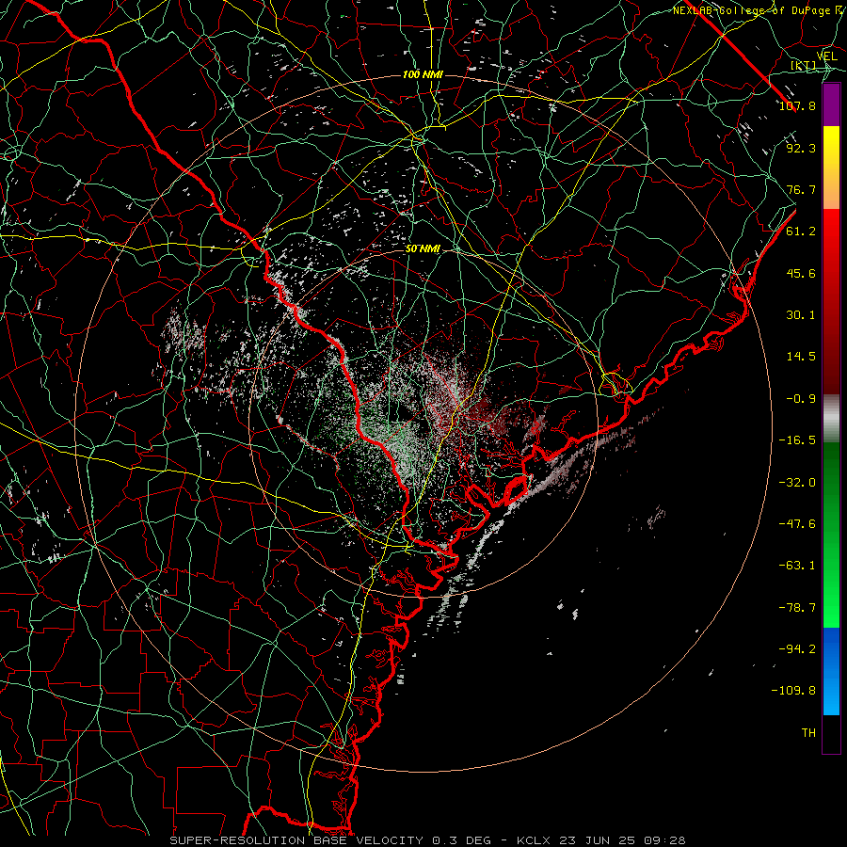
Task: Click the 100 NMI range ring label
Action: (x=423, y=74)
